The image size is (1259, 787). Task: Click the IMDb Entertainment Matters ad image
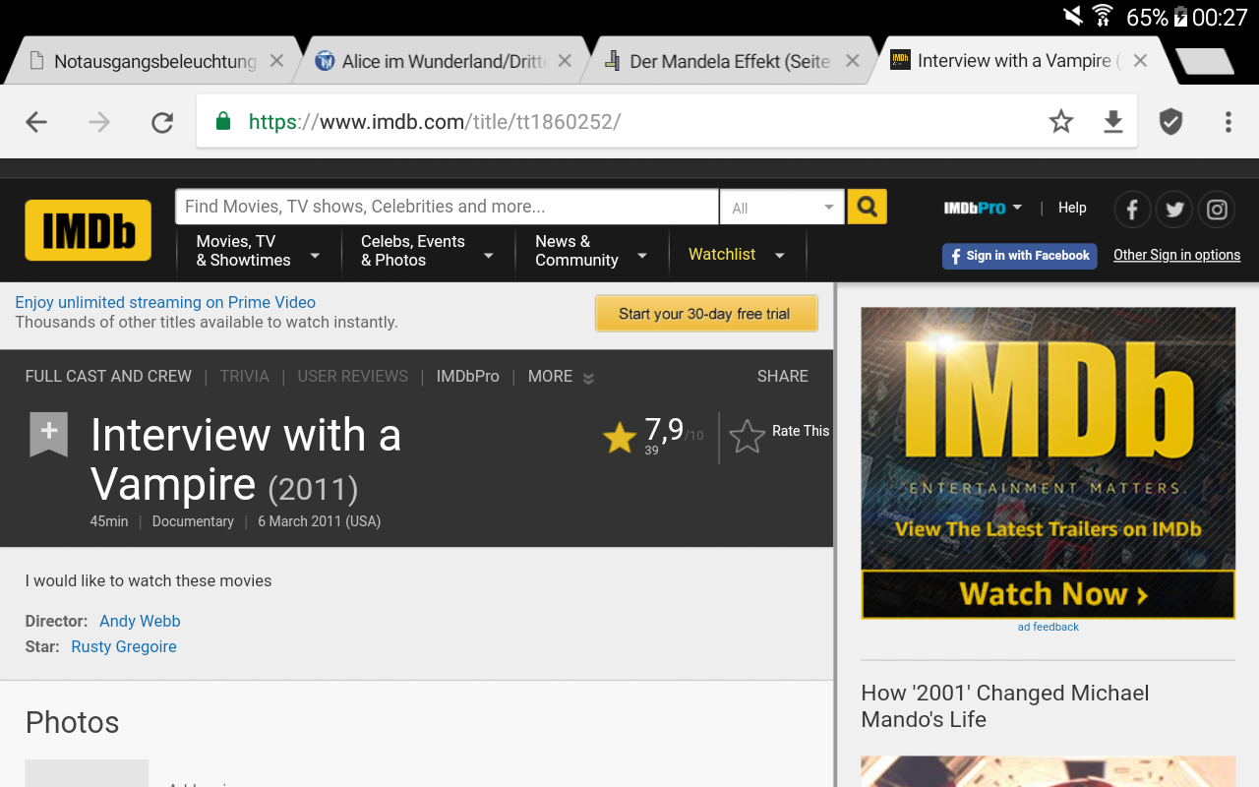[x=1049, y=439]
